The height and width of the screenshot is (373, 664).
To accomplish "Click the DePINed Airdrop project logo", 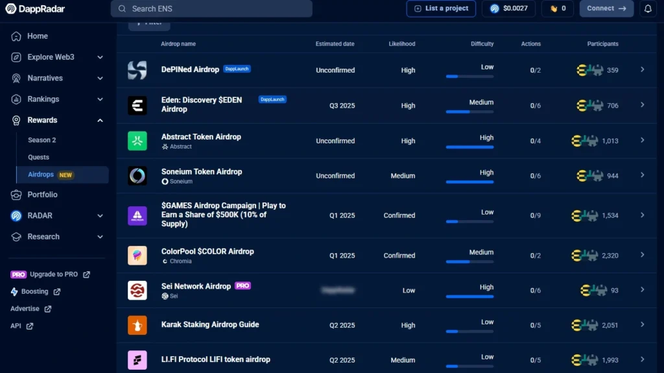I will (137, 70).
